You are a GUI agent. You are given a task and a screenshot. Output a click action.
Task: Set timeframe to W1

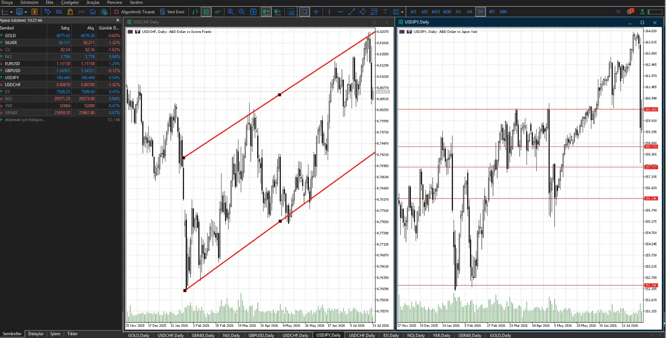(x=492, y=12)
